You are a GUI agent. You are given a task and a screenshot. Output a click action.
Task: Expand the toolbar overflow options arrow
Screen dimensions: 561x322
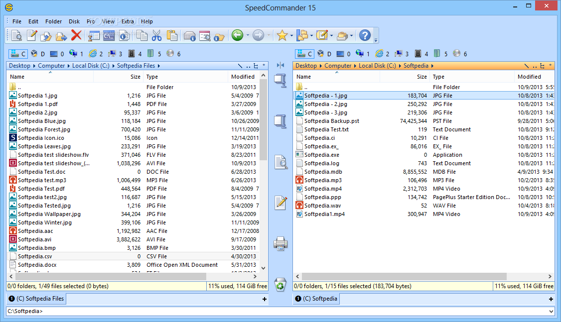click(x=376, y=40)
